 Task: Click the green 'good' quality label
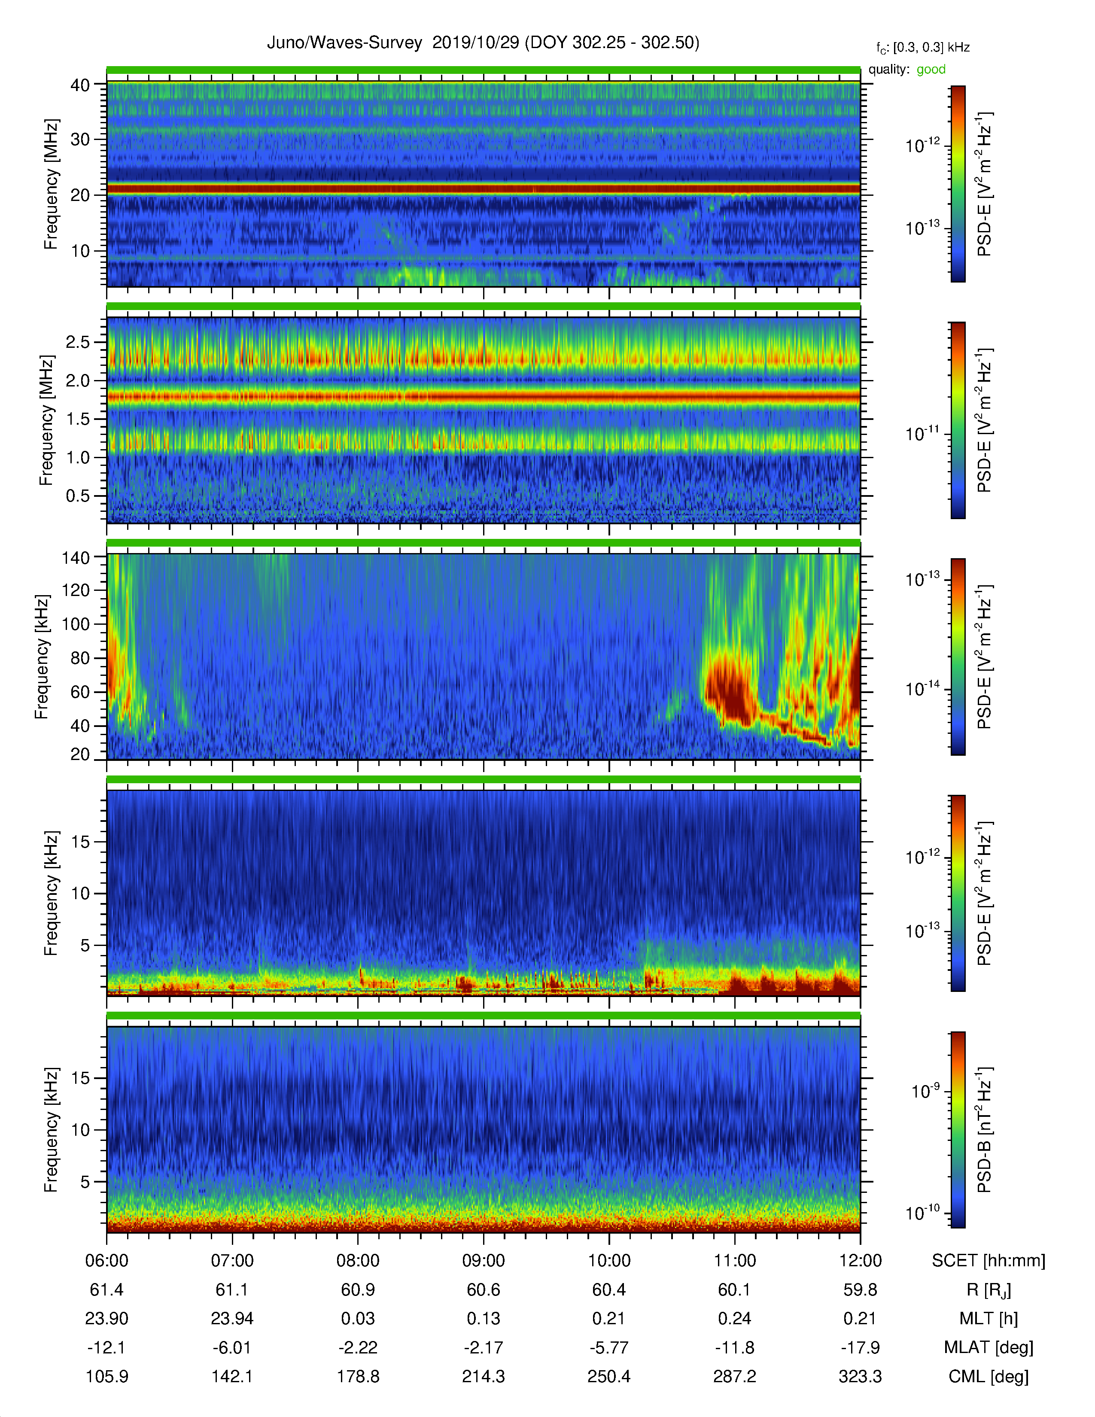coord(931,70)
